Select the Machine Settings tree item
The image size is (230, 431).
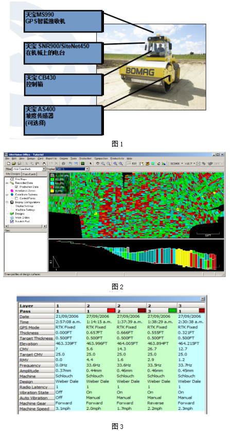[25, 210]
